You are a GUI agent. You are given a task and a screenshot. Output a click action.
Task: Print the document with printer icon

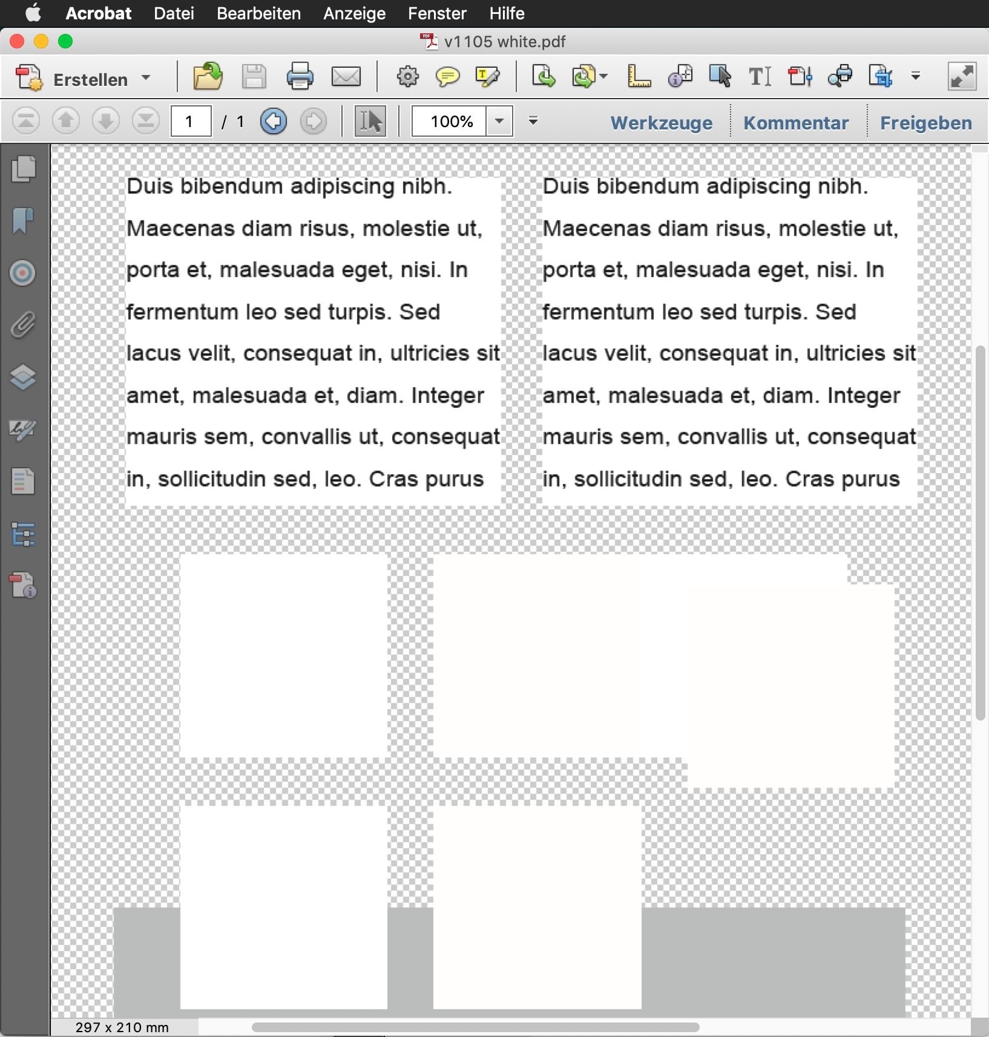pyautogui.click(x=300, y=77)
